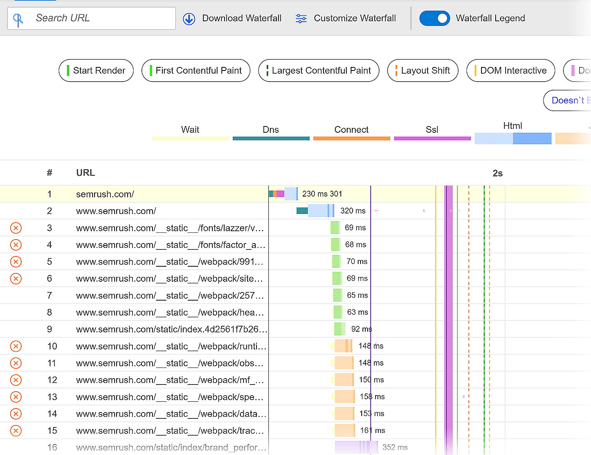Click red X icon on row 14

(x=16, y=414)
